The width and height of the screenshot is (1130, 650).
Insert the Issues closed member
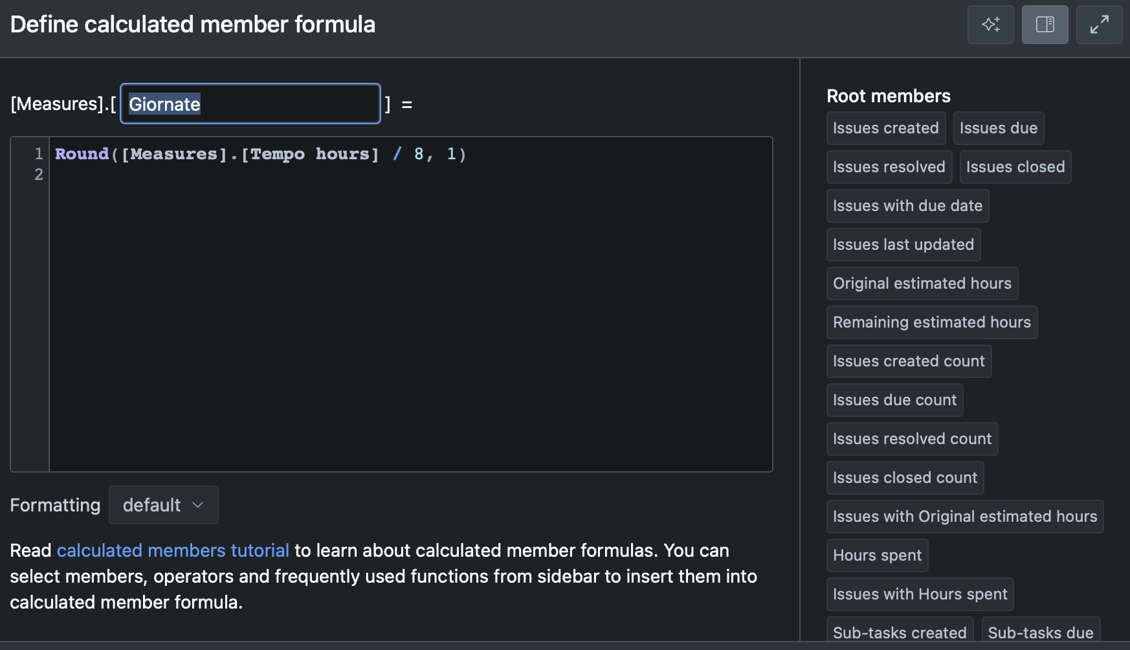coord(1015,167)
